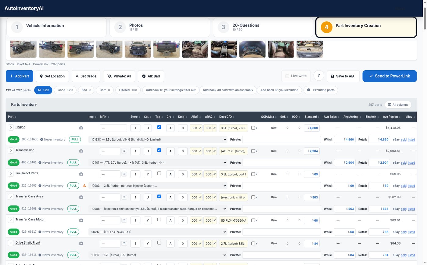Screen dimensions: 427x265
Task: Sort table by Desc C/O column header
Action: pyautogui.click(x=227, y=117)
